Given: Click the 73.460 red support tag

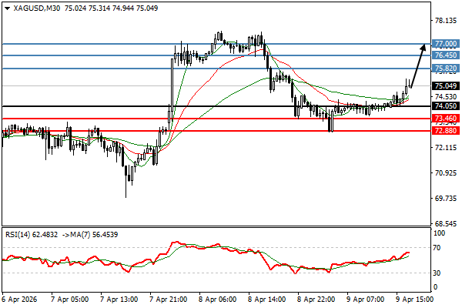Looking at the screenshot, I should pyautogui.click(x=446, y=119).
